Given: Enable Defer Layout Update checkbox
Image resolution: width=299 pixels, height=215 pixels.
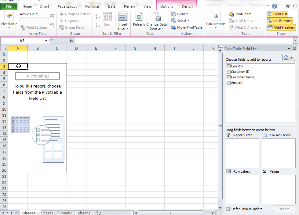Looking at the screenshot, I should (228, 209).
